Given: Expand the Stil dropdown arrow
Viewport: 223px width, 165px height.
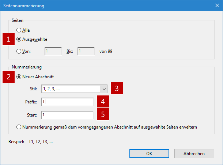Looking at the screenshot, I should [x=104, y=89].
